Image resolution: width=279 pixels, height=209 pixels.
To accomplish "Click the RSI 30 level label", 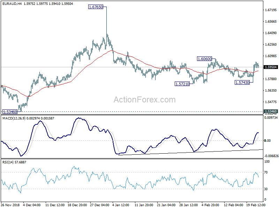I will click(266, 189).
